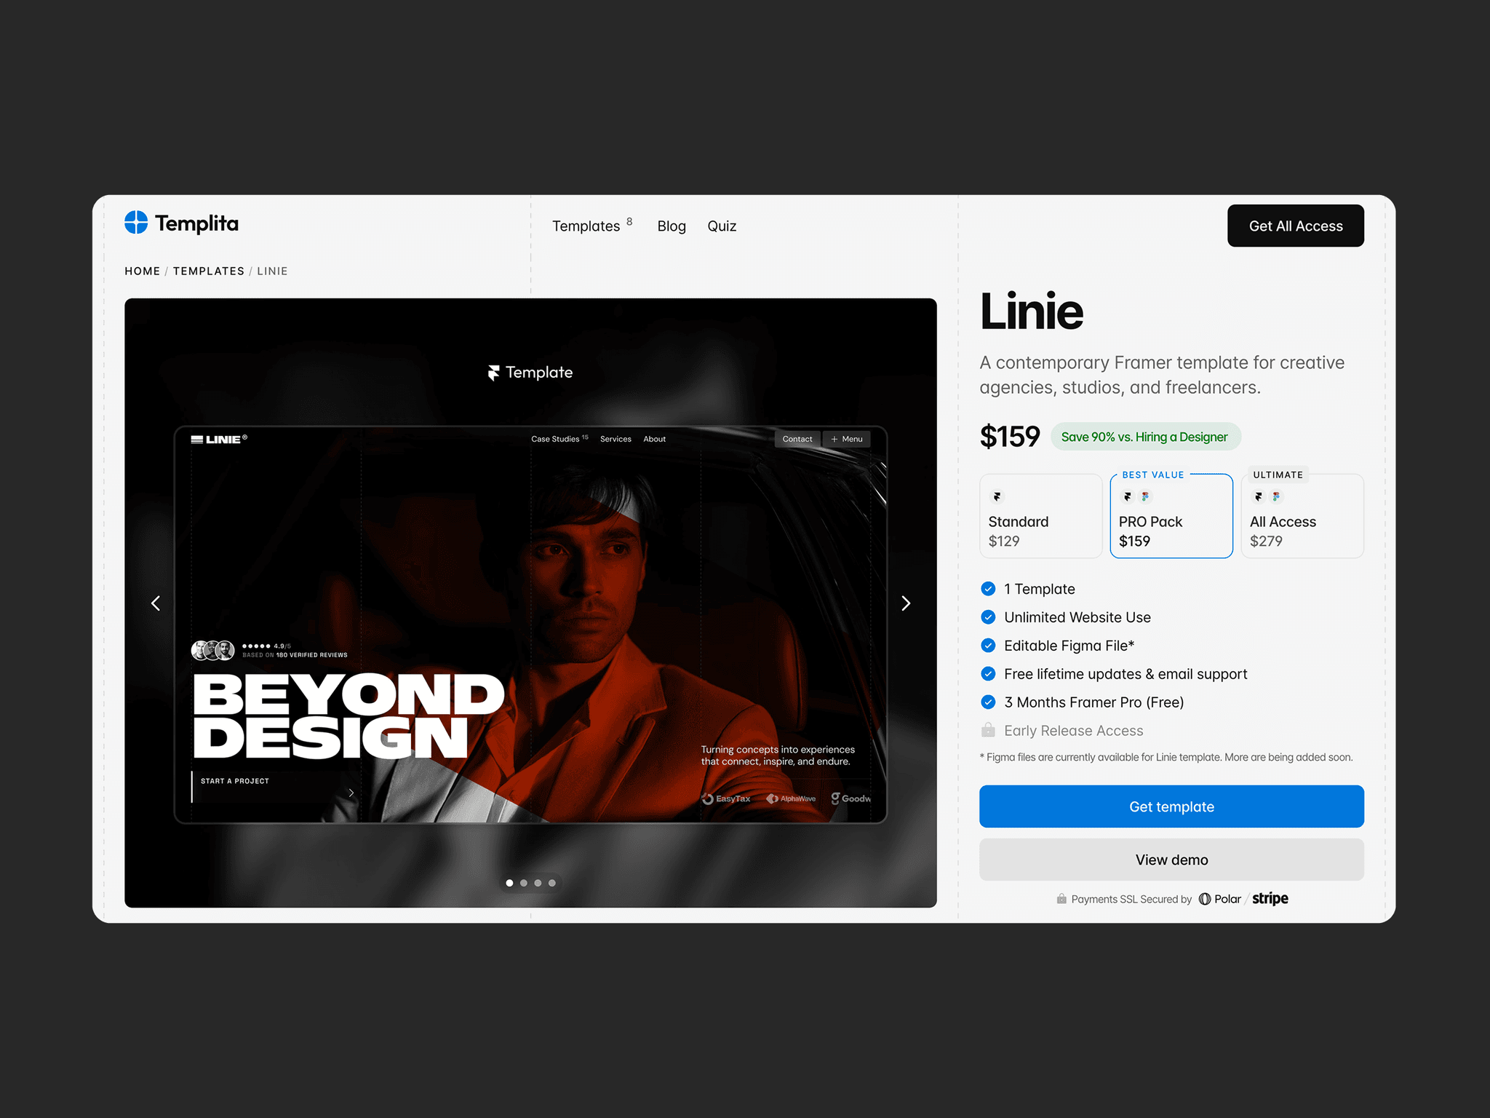Click the Templita logo icon
The width and height of the screenshot is (1490, 1118).
(136, 223)
